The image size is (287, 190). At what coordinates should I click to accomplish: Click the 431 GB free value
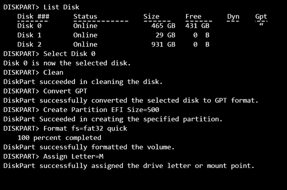[197, 26]
